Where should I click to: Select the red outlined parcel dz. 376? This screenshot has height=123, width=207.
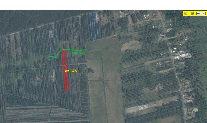click(x=65, y=70)
